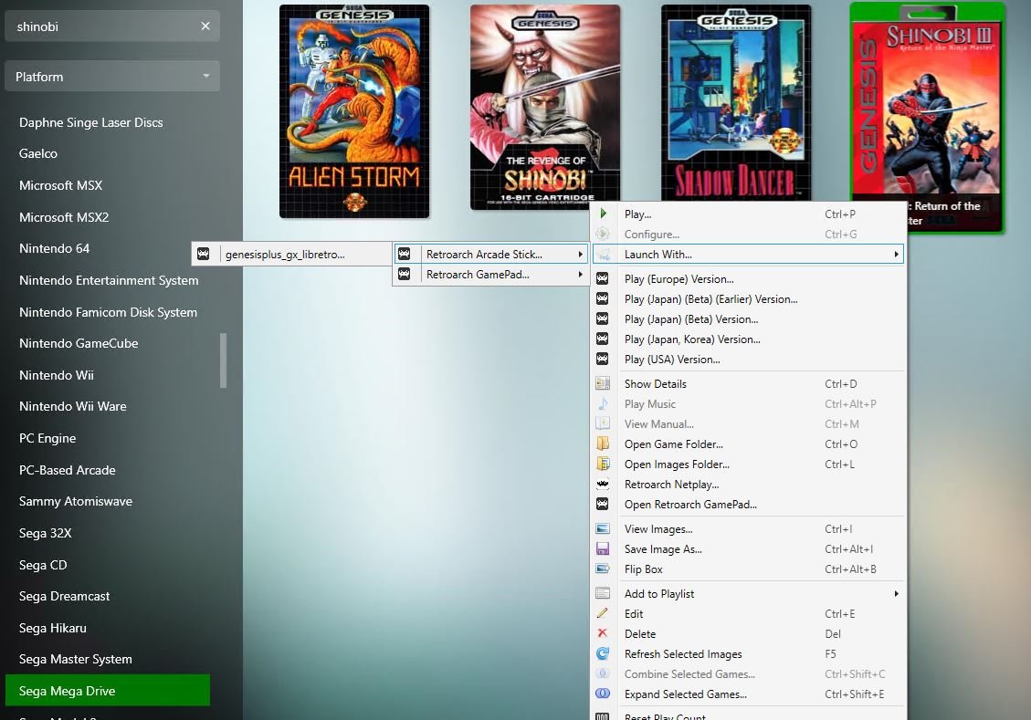1031x720 pixels.
Task: Click the Open Images Folder icon
Action: pyautogui.click(x=603, y=464)
